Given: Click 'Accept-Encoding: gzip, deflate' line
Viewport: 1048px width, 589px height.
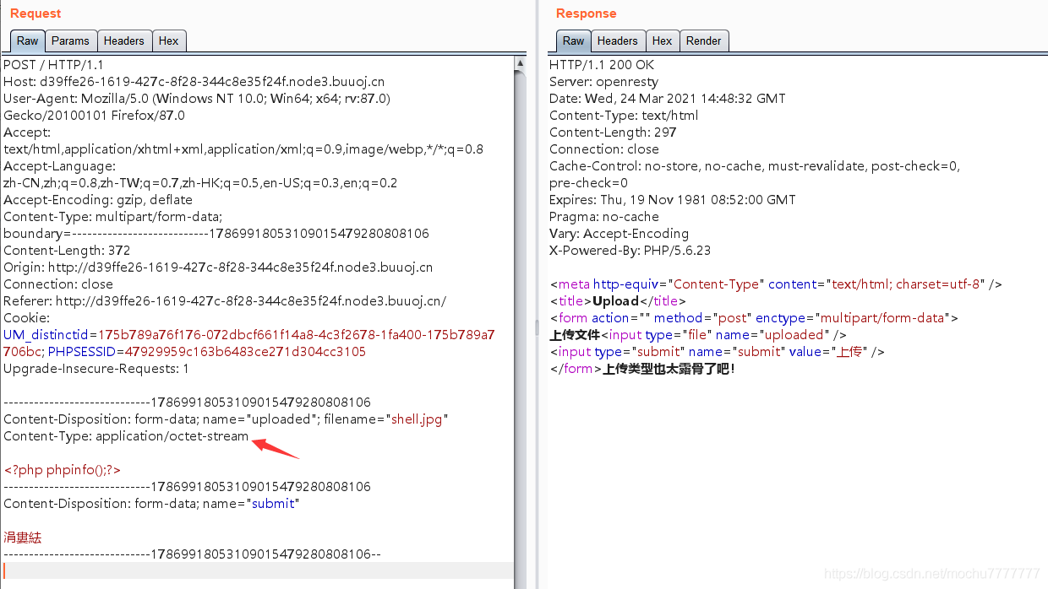Looking at the screenshot, I should tap(98, 200).
